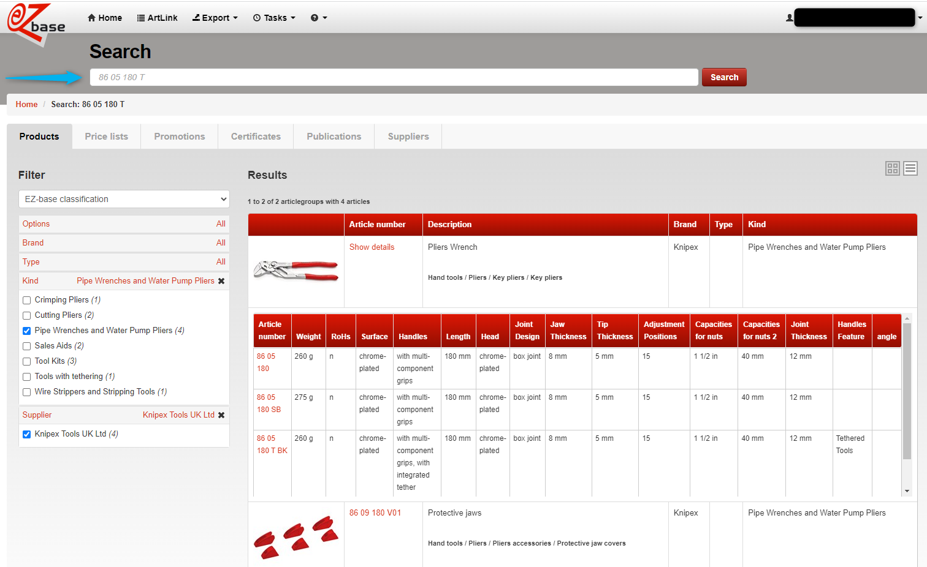Screen dimensions: 927x567
Task: Remove the Kind filter with X icon
Action: click(x=221, y=281)
